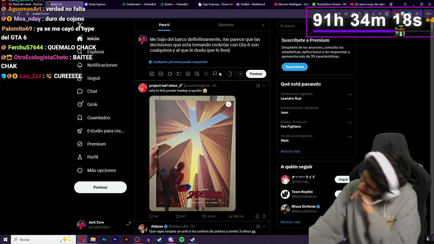Follow the @Overr1de_ account

tap(343, 179)
